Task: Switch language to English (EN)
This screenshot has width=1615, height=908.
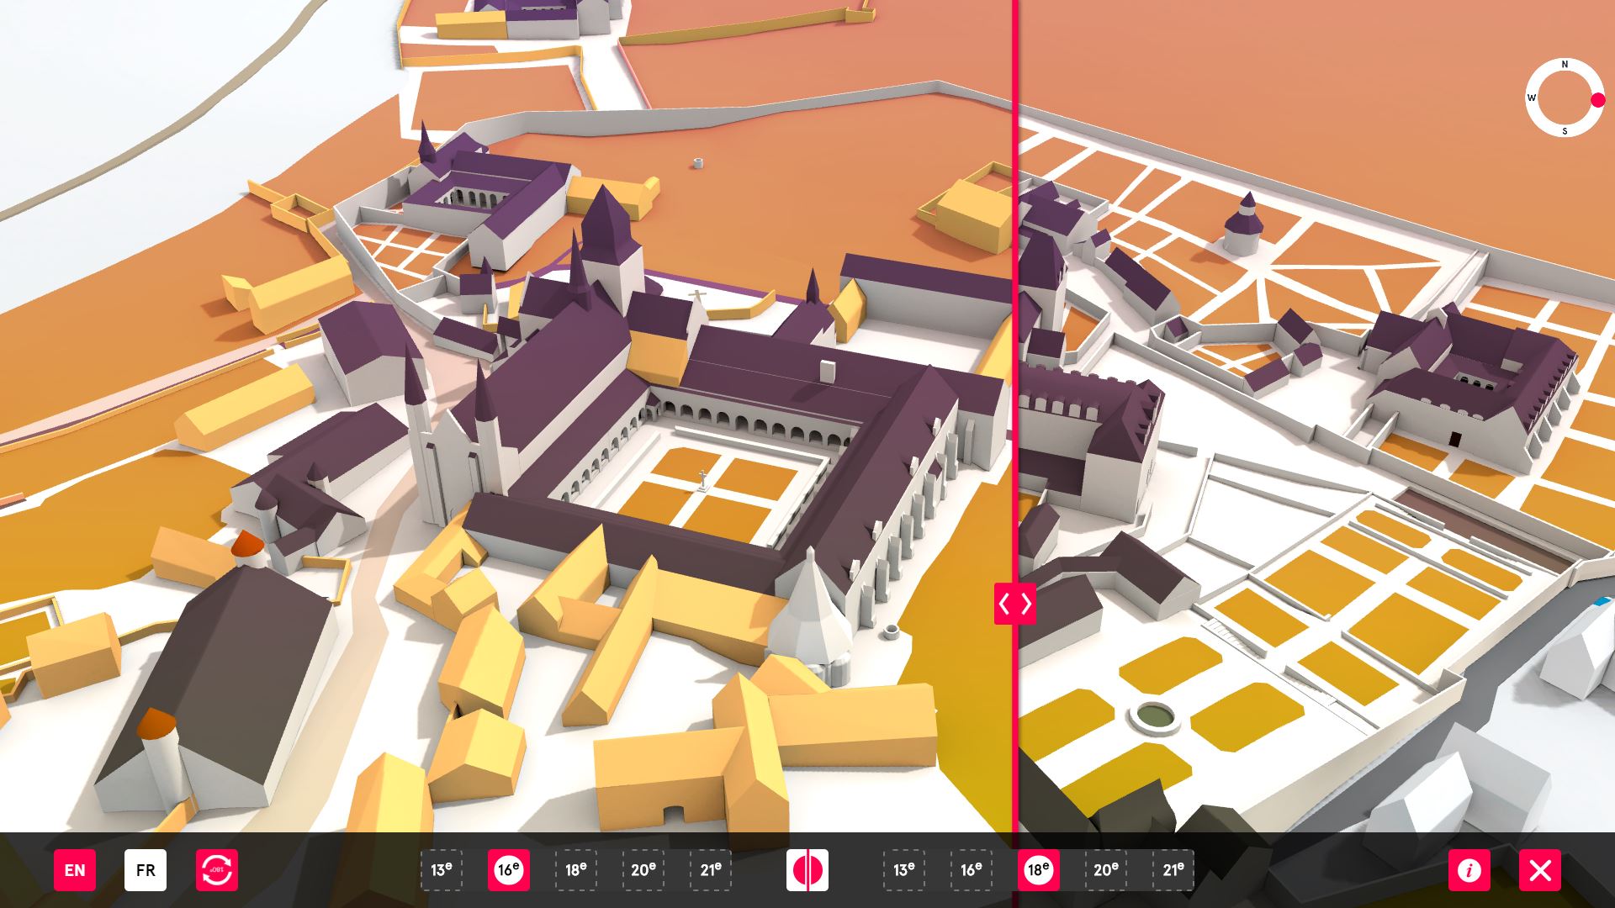Action: click(x=75, y=870)
